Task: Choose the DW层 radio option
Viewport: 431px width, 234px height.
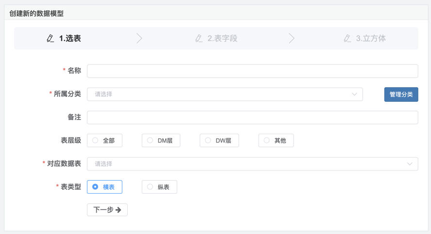Action: tap(208, 140)
